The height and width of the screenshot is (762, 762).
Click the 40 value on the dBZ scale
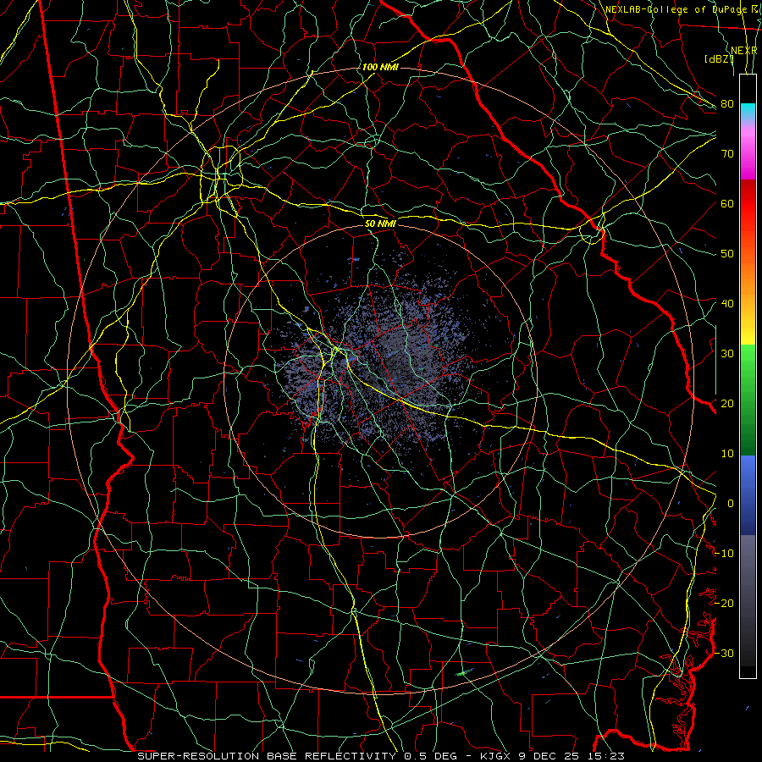(x=727, y=304)
